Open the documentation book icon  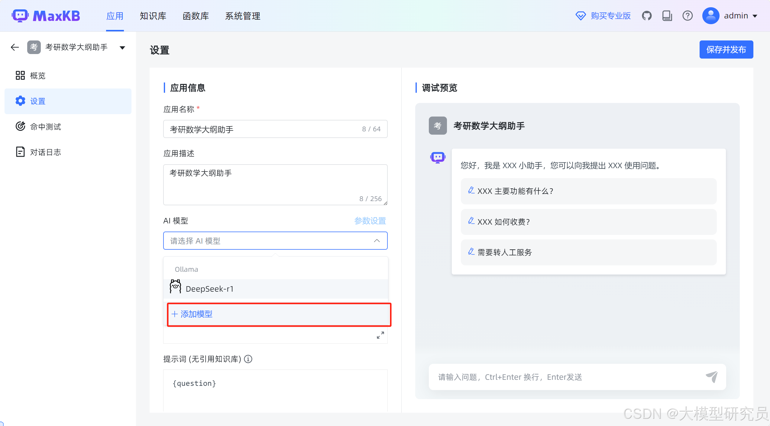pyautogui.click(x=667, y=16)
